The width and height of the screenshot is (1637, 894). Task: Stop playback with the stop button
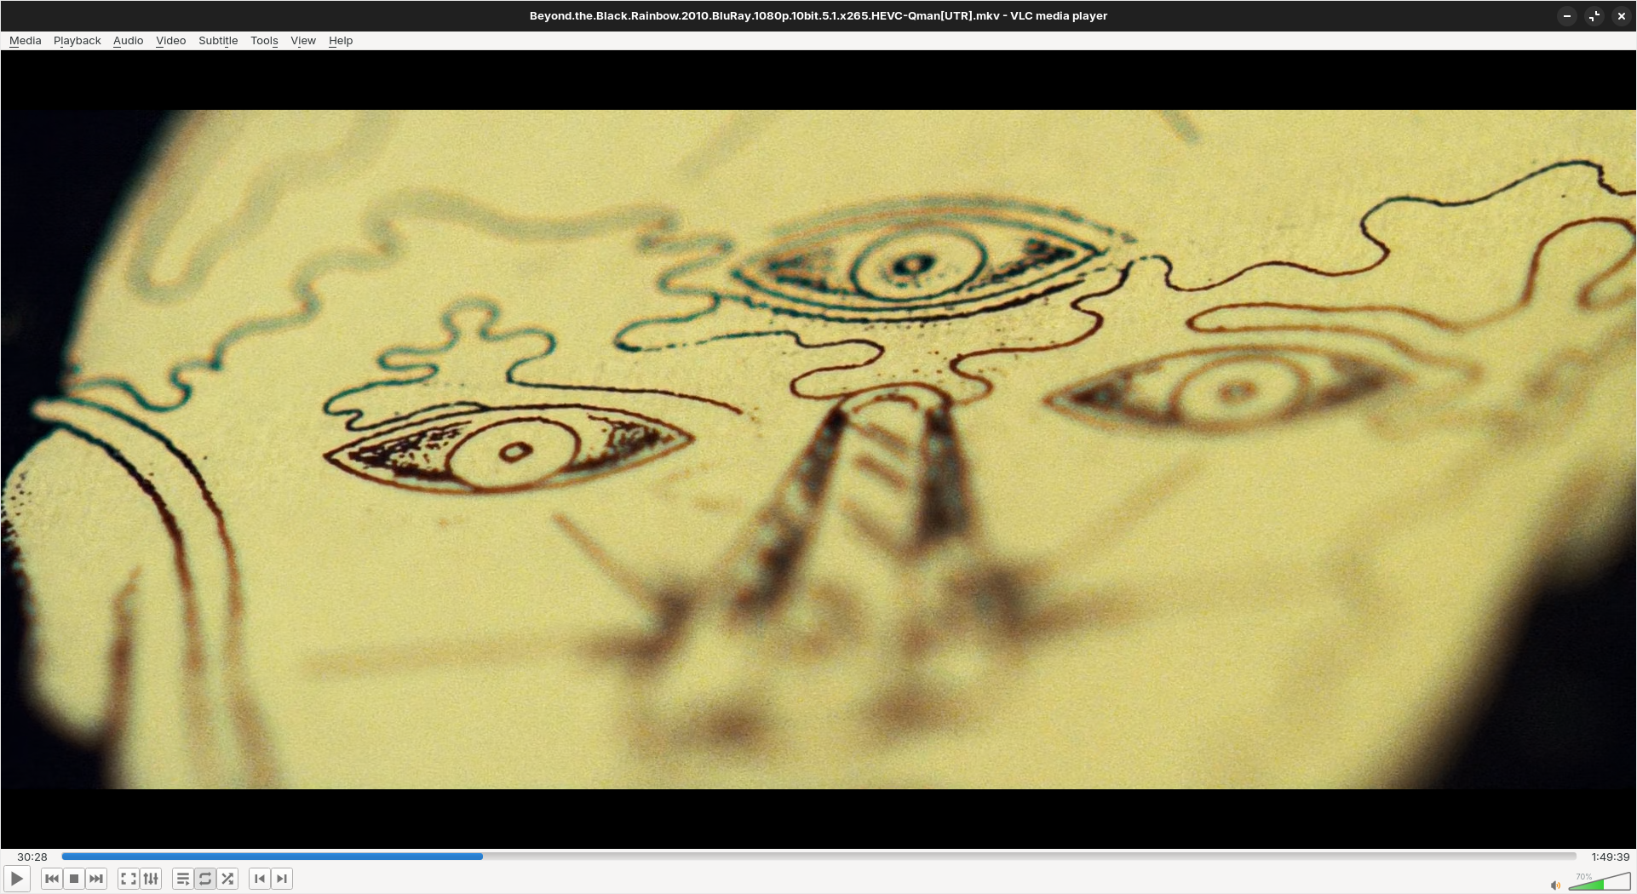74,879
